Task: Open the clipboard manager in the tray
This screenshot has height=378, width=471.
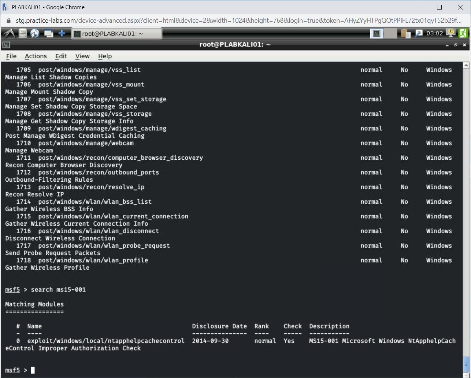Action: click(405, 33)
